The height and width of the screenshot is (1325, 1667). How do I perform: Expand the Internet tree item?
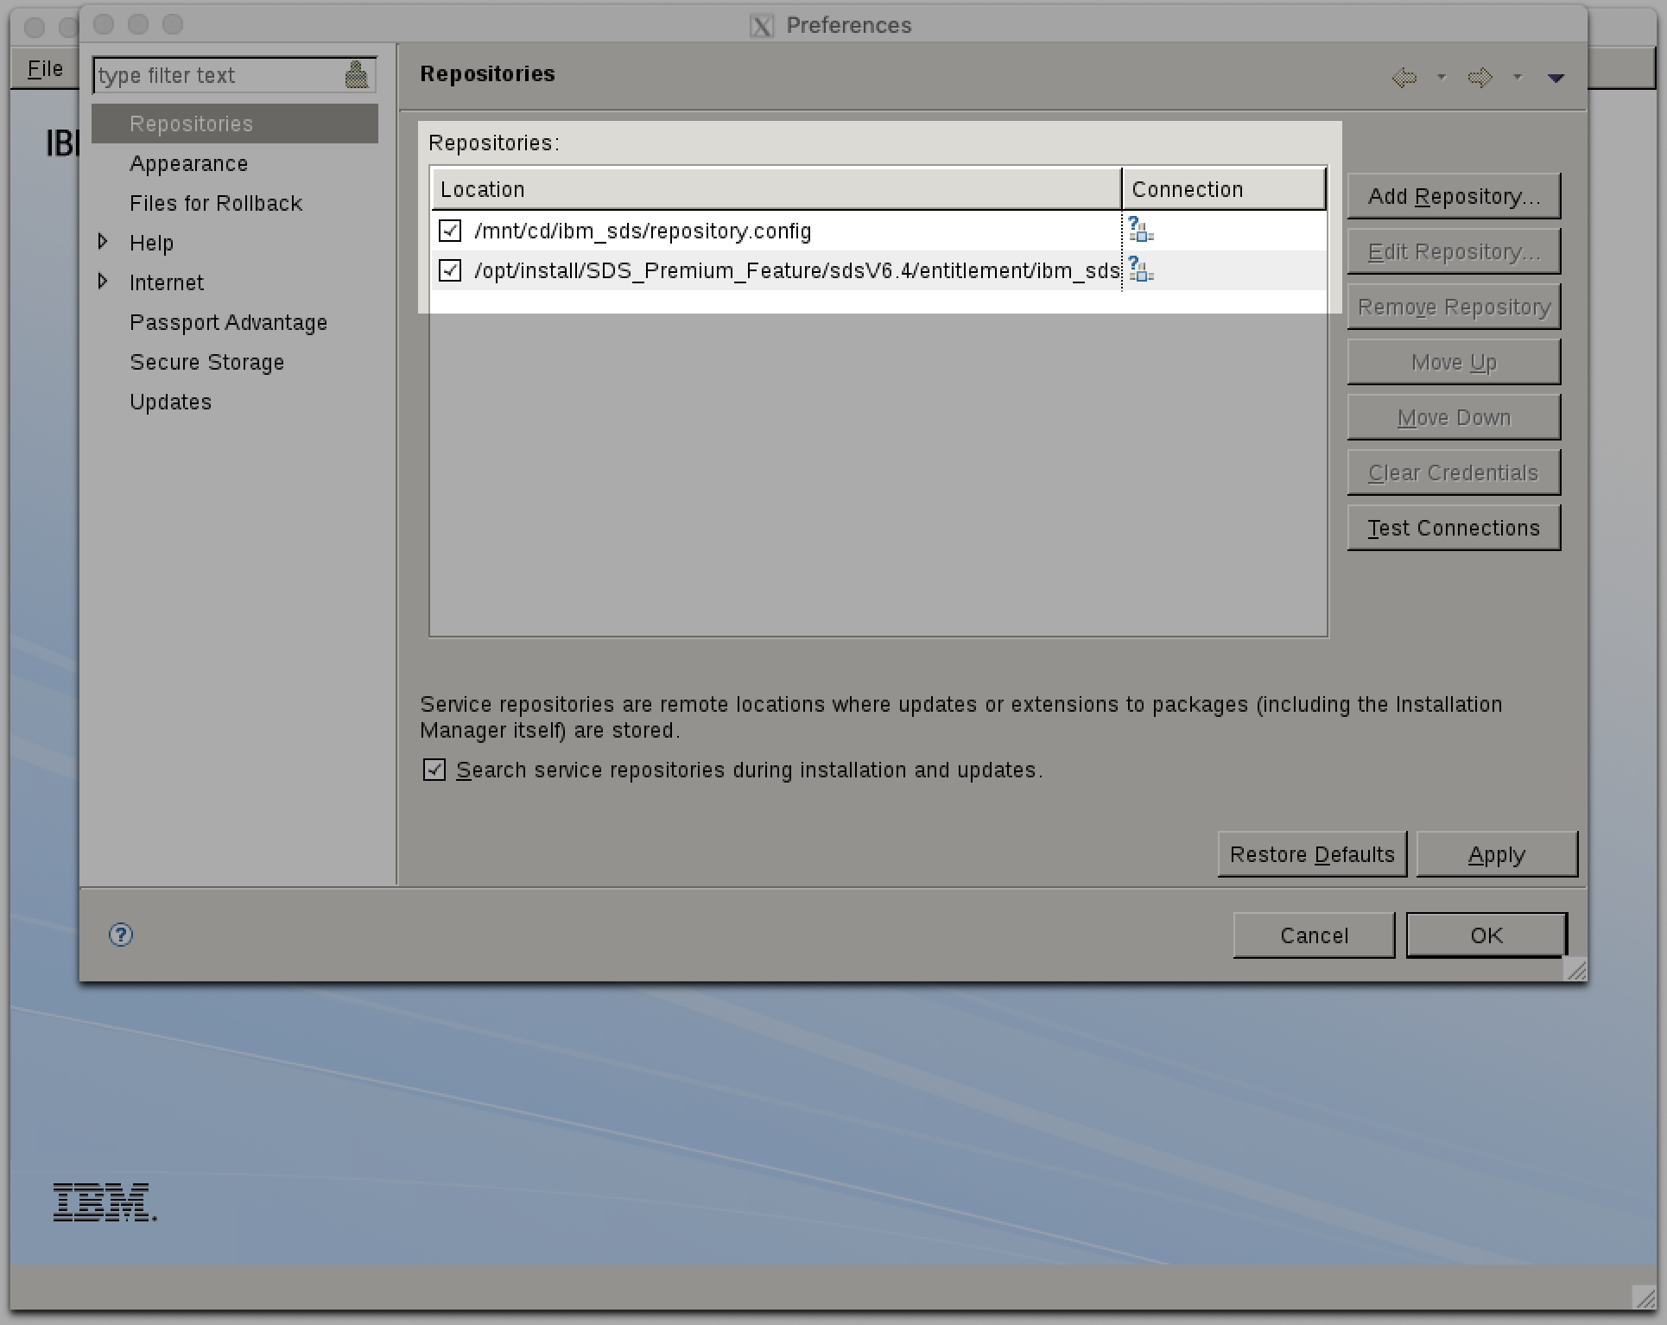tap(105, 282)
